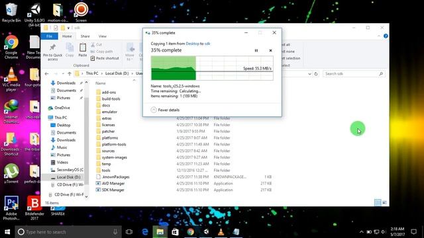Go up one folder level arrow
This screenshot has height=238, width=424.
coord(70,73)
